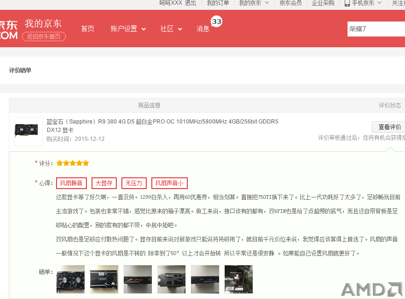Go to 首页 tab
This screenshot has width=405, height=299.
click(87, 29)
